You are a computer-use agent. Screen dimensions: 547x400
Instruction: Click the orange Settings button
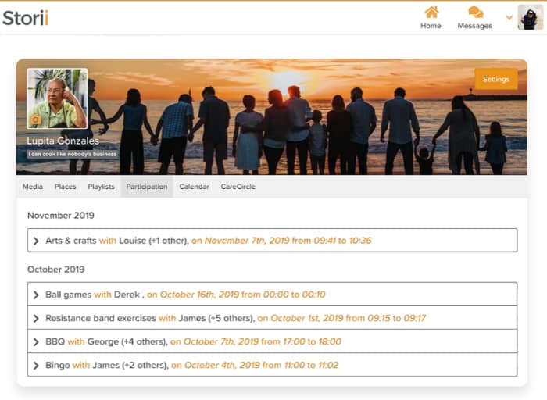point(495,80)
